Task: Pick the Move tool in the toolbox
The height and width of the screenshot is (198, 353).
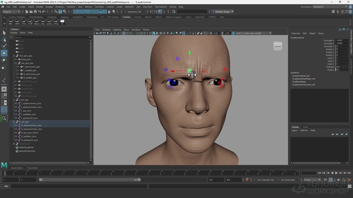Action: tap(4, 53)
